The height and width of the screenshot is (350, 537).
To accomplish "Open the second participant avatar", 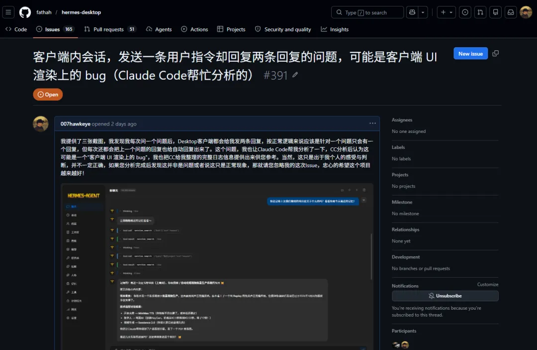I will [405, 345].
